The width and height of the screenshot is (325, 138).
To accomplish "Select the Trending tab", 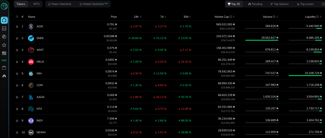I will pyautogui.click(x=255, y=4).
